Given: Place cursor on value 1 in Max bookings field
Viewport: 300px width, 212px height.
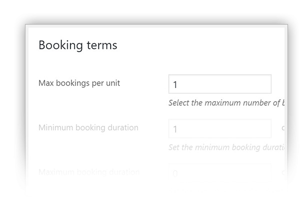Looking at the screenshot, I should pyautogui.click(x=175, y=85).
